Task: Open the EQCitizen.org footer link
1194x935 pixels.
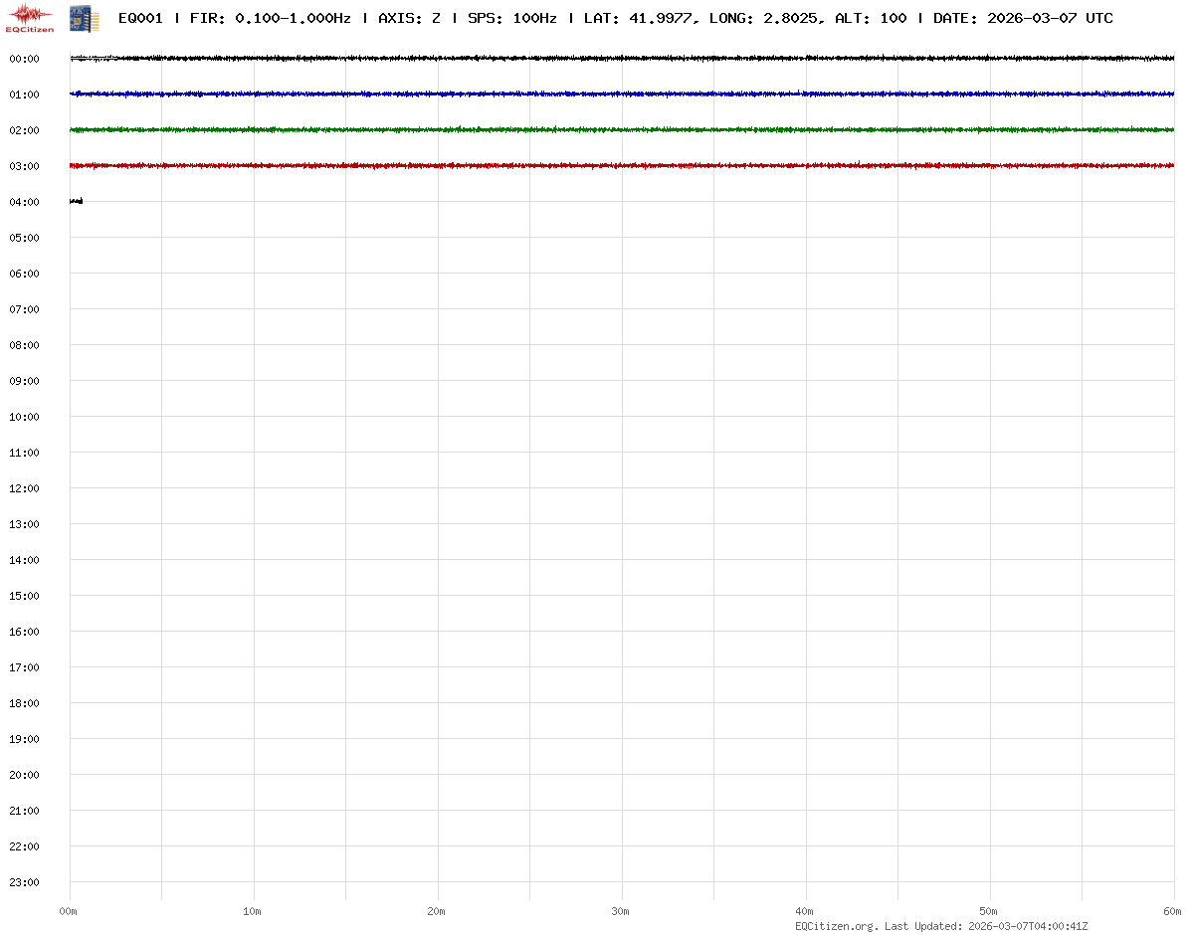Action: (x=836, y=926)
